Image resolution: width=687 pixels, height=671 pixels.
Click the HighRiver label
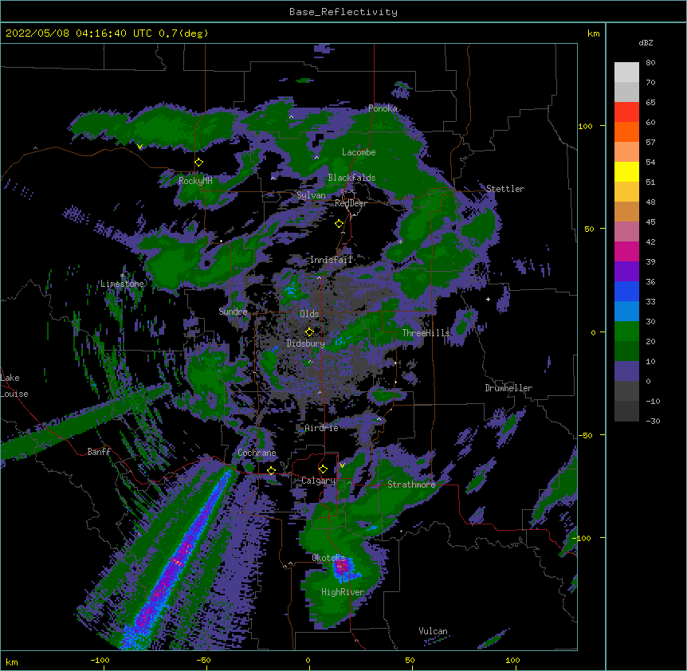tap(343, 592)
